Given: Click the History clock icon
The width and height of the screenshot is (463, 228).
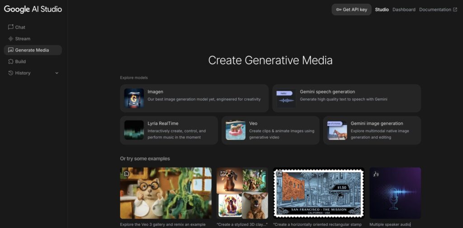Looking at the screenshot, I should (11, 73).
